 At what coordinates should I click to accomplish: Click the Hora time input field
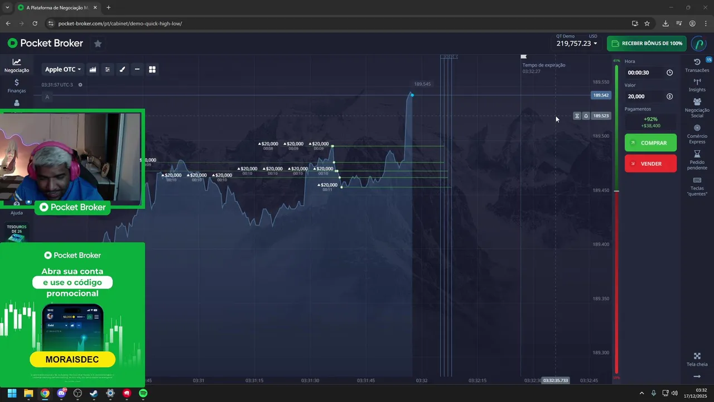coord(650,73)
